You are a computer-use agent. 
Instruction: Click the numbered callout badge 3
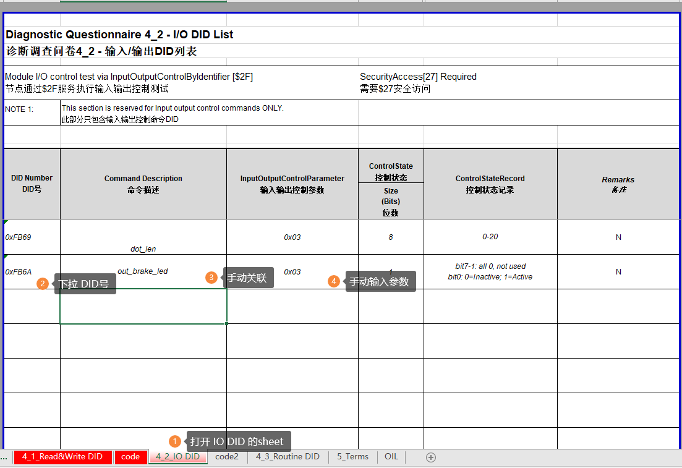point(212,278)
